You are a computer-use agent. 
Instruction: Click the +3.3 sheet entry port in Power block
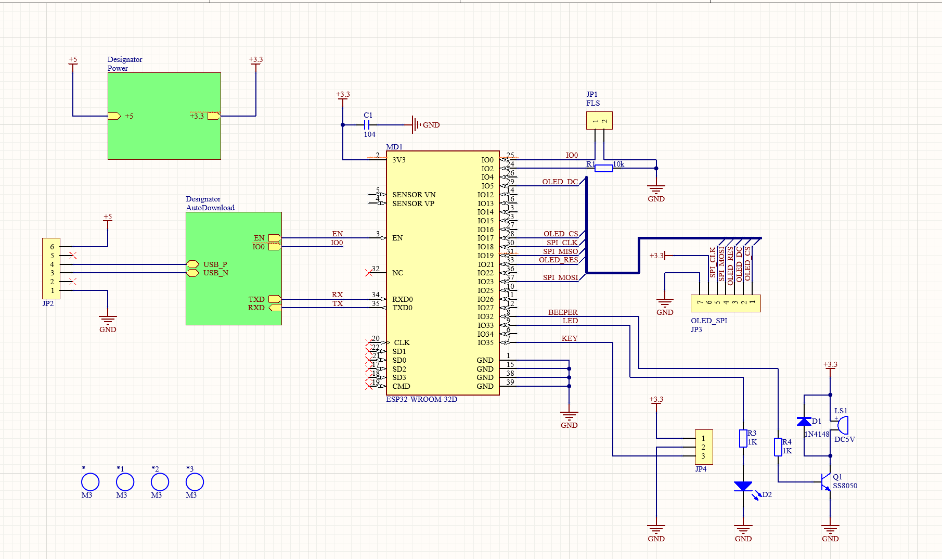point(214,116)
